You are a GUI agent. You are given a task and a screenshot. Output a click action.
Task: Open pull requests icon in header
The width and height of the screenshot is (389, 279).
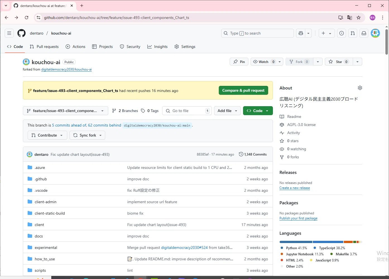[x=353, y=33]
